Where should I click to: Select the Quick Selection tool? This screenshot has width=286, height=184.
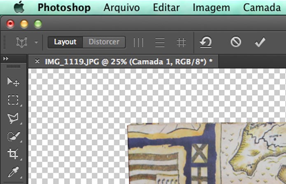(x=14, y=136)
